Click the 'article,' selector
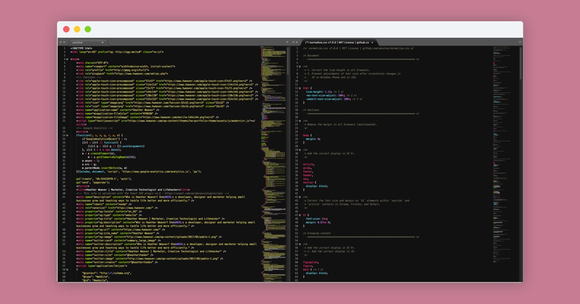This screenshot has width=580, height=304. (309, 164)
